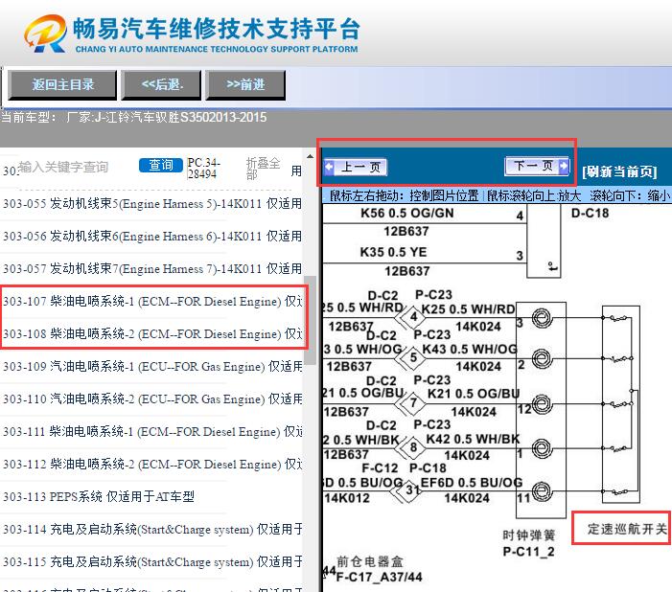Open 303-111 柴油电喷系统-1 entry
Viewport: 672px width, 592px height.
pos(151,431)
